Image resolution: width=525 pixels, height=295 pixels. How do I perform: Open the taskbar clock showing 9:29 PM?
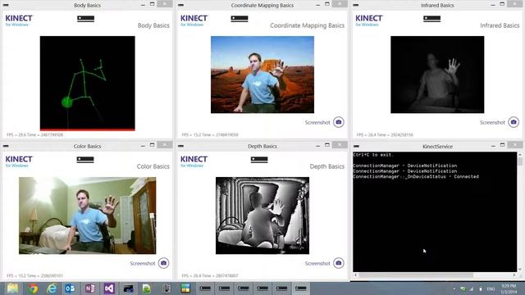509,288
